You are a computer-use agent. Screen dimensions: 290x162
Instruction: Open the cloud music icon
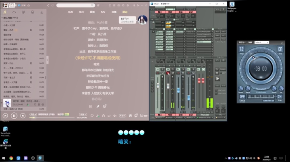point(14,12)
